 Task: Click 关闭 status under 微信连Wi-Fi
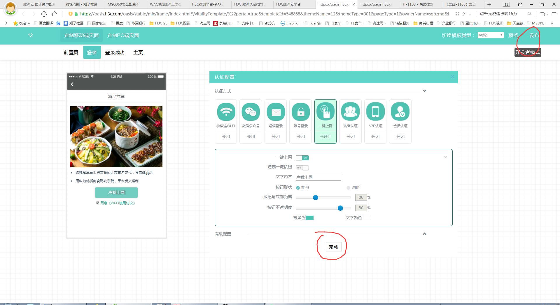(226, 136)
